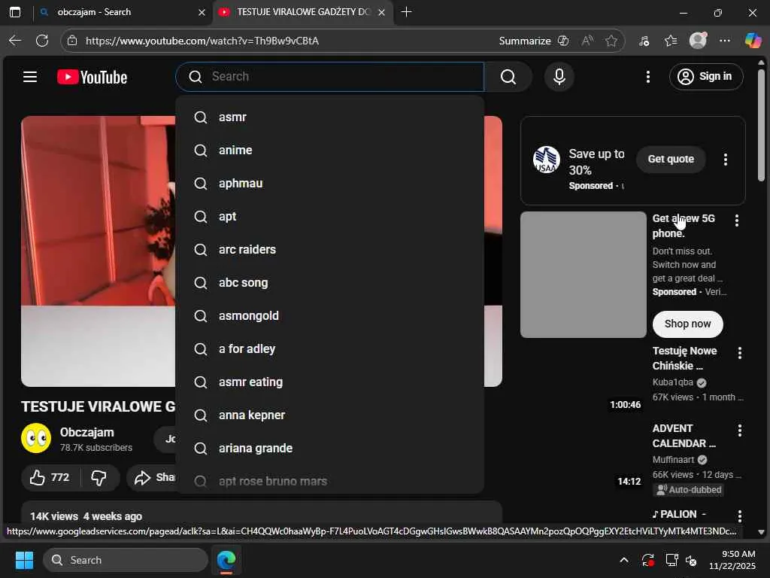This screenshot has width=770, height=578.
Task: Click the muted volume tray icon
Action: 691,560
